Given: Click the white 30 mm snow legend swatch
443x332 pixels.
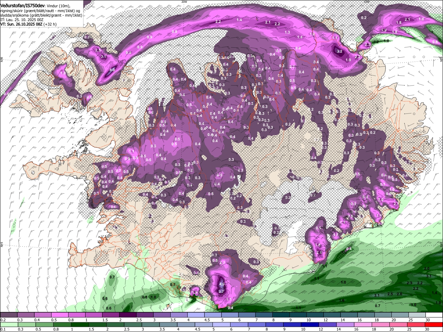Looking at the screenshot, I should (434, 315).
